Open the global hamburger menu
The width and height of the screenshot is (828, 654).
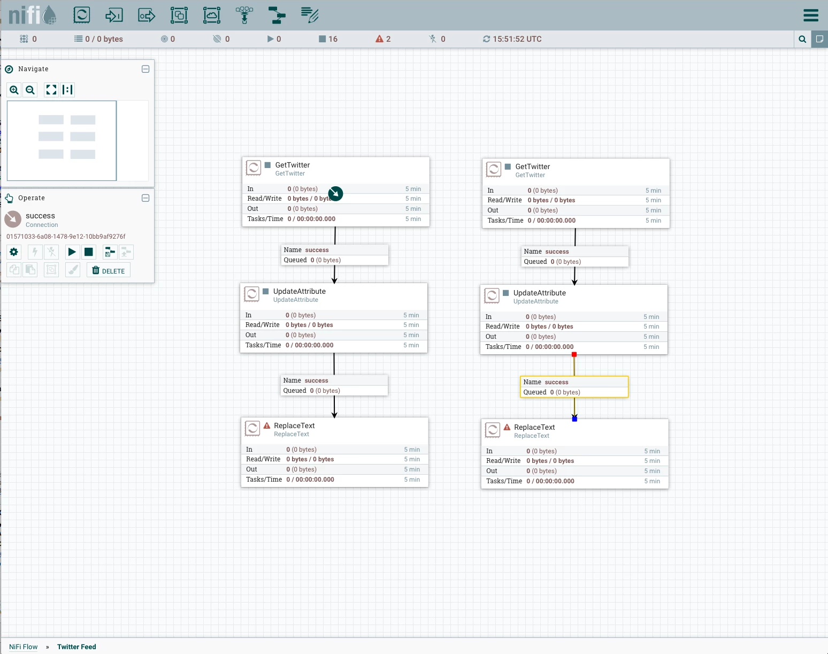tap(811, 15)
